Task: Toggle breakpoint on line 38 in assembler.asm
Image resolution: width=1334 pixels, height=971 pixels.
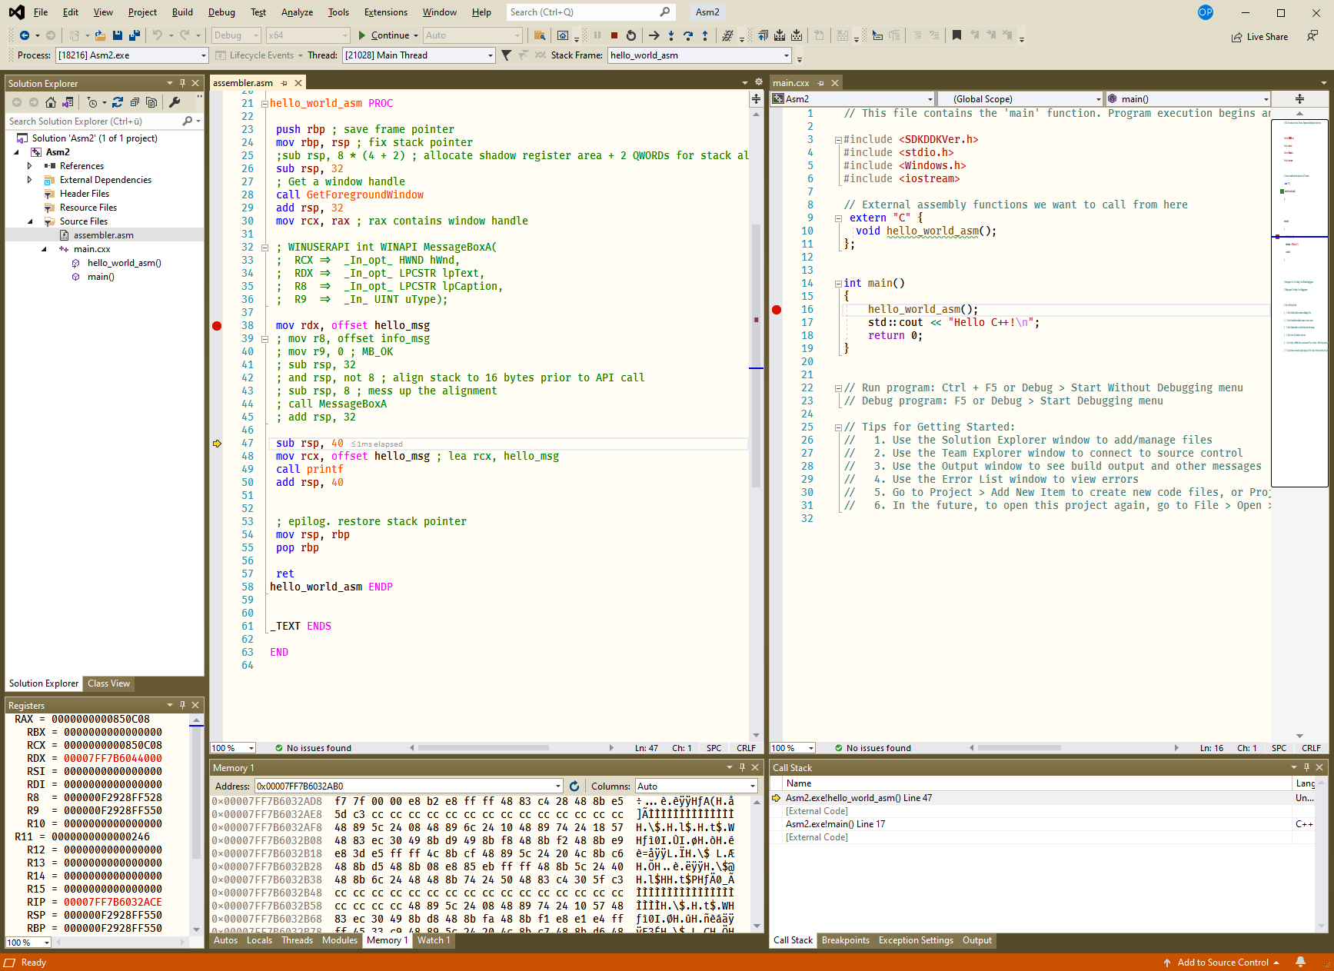Action: (x=217, y=326)
